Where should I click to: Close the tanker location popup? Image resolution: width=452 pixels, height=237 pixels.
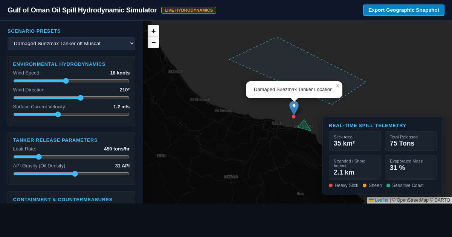point(338,86)
